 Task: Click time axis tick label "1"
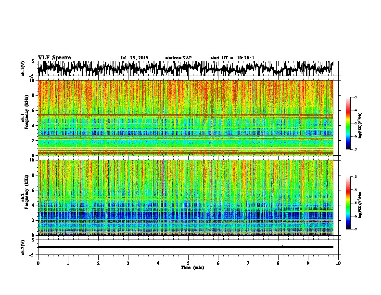pos(68,263)
